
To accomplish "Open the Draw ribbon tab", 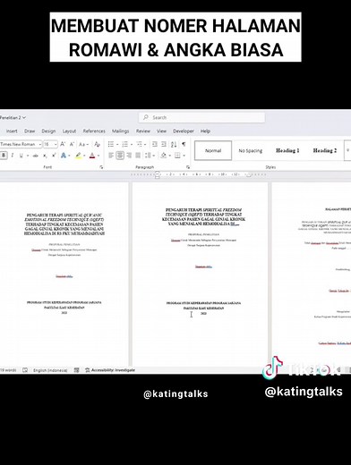I will tap(30, 131).
